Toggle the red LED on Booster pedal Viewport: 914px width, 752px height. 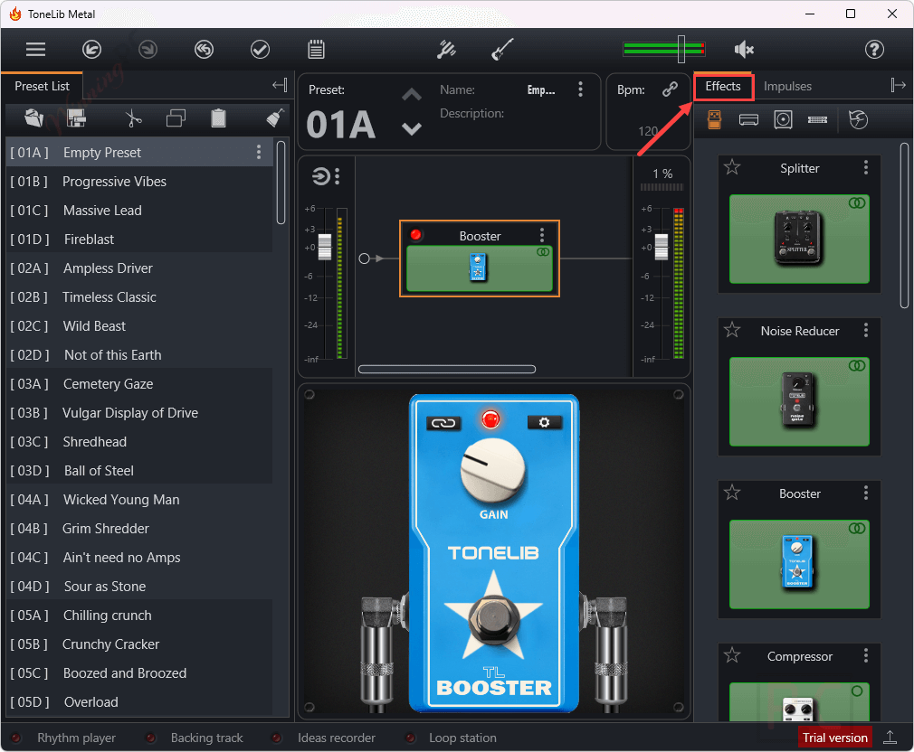click(490, 419)
